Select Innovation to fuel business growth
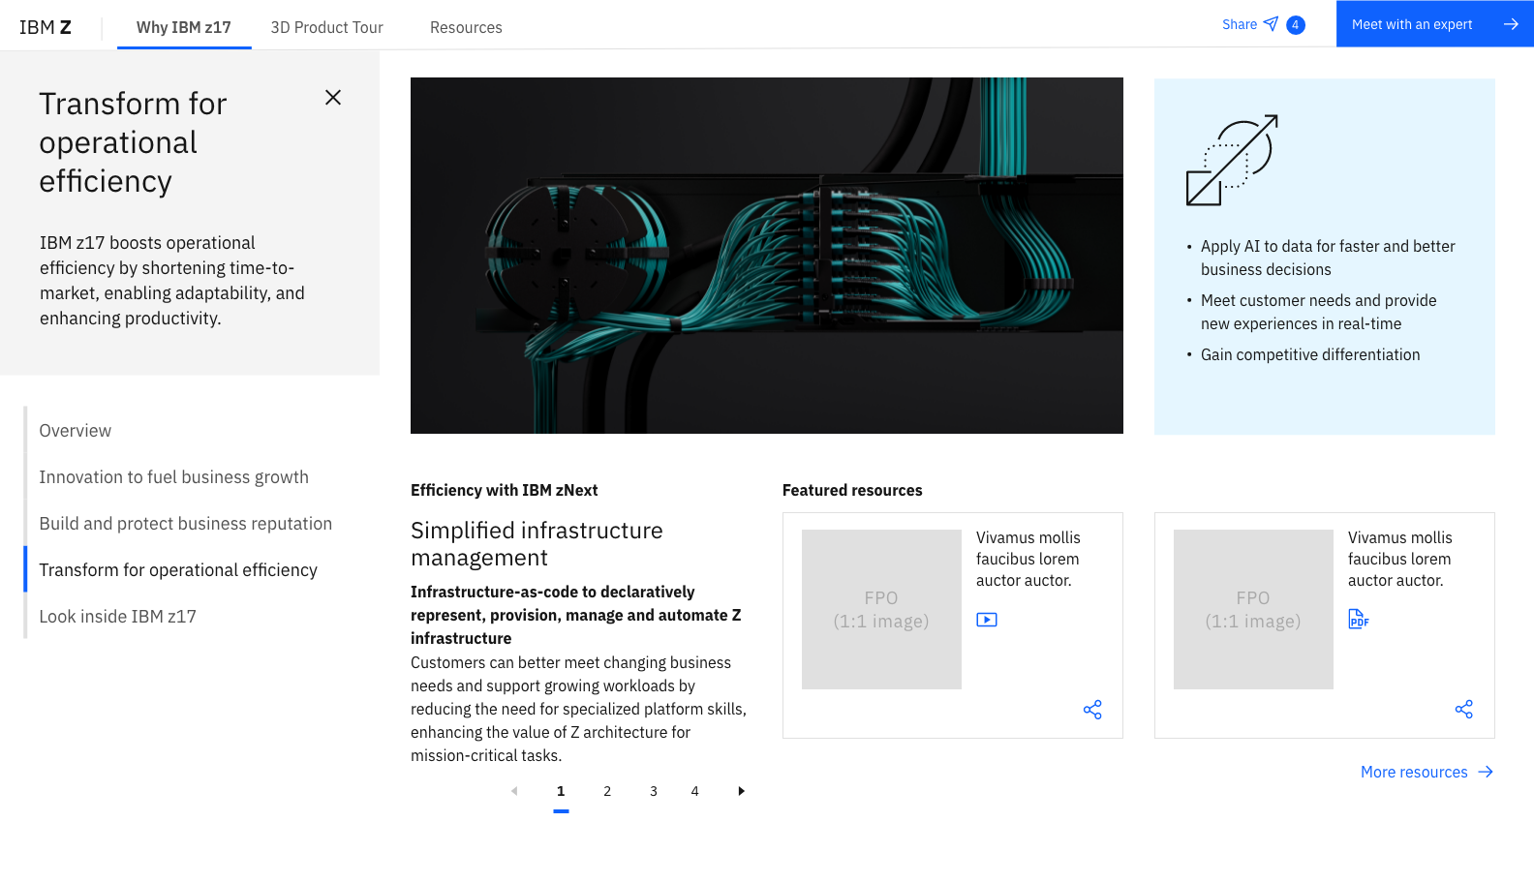The image size is (1534, 883). click(x=174, y=477)
